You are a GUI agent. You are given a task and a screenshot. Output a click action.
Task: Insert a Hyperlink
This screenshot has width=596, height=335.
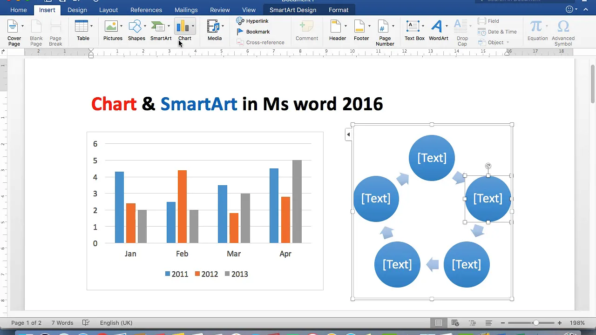(252, 21)
